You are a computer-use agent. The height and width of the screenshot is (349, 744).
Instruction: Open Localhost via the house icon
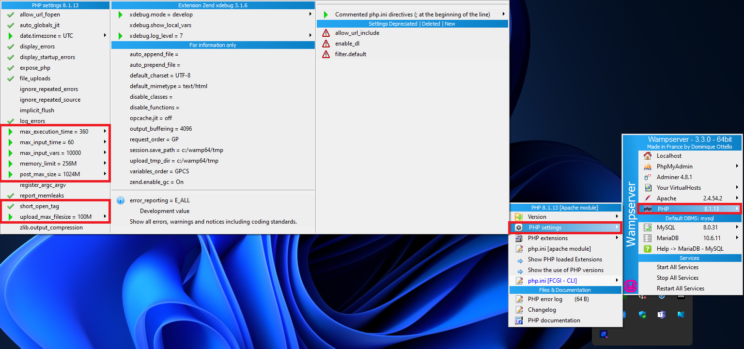(648, 156)
